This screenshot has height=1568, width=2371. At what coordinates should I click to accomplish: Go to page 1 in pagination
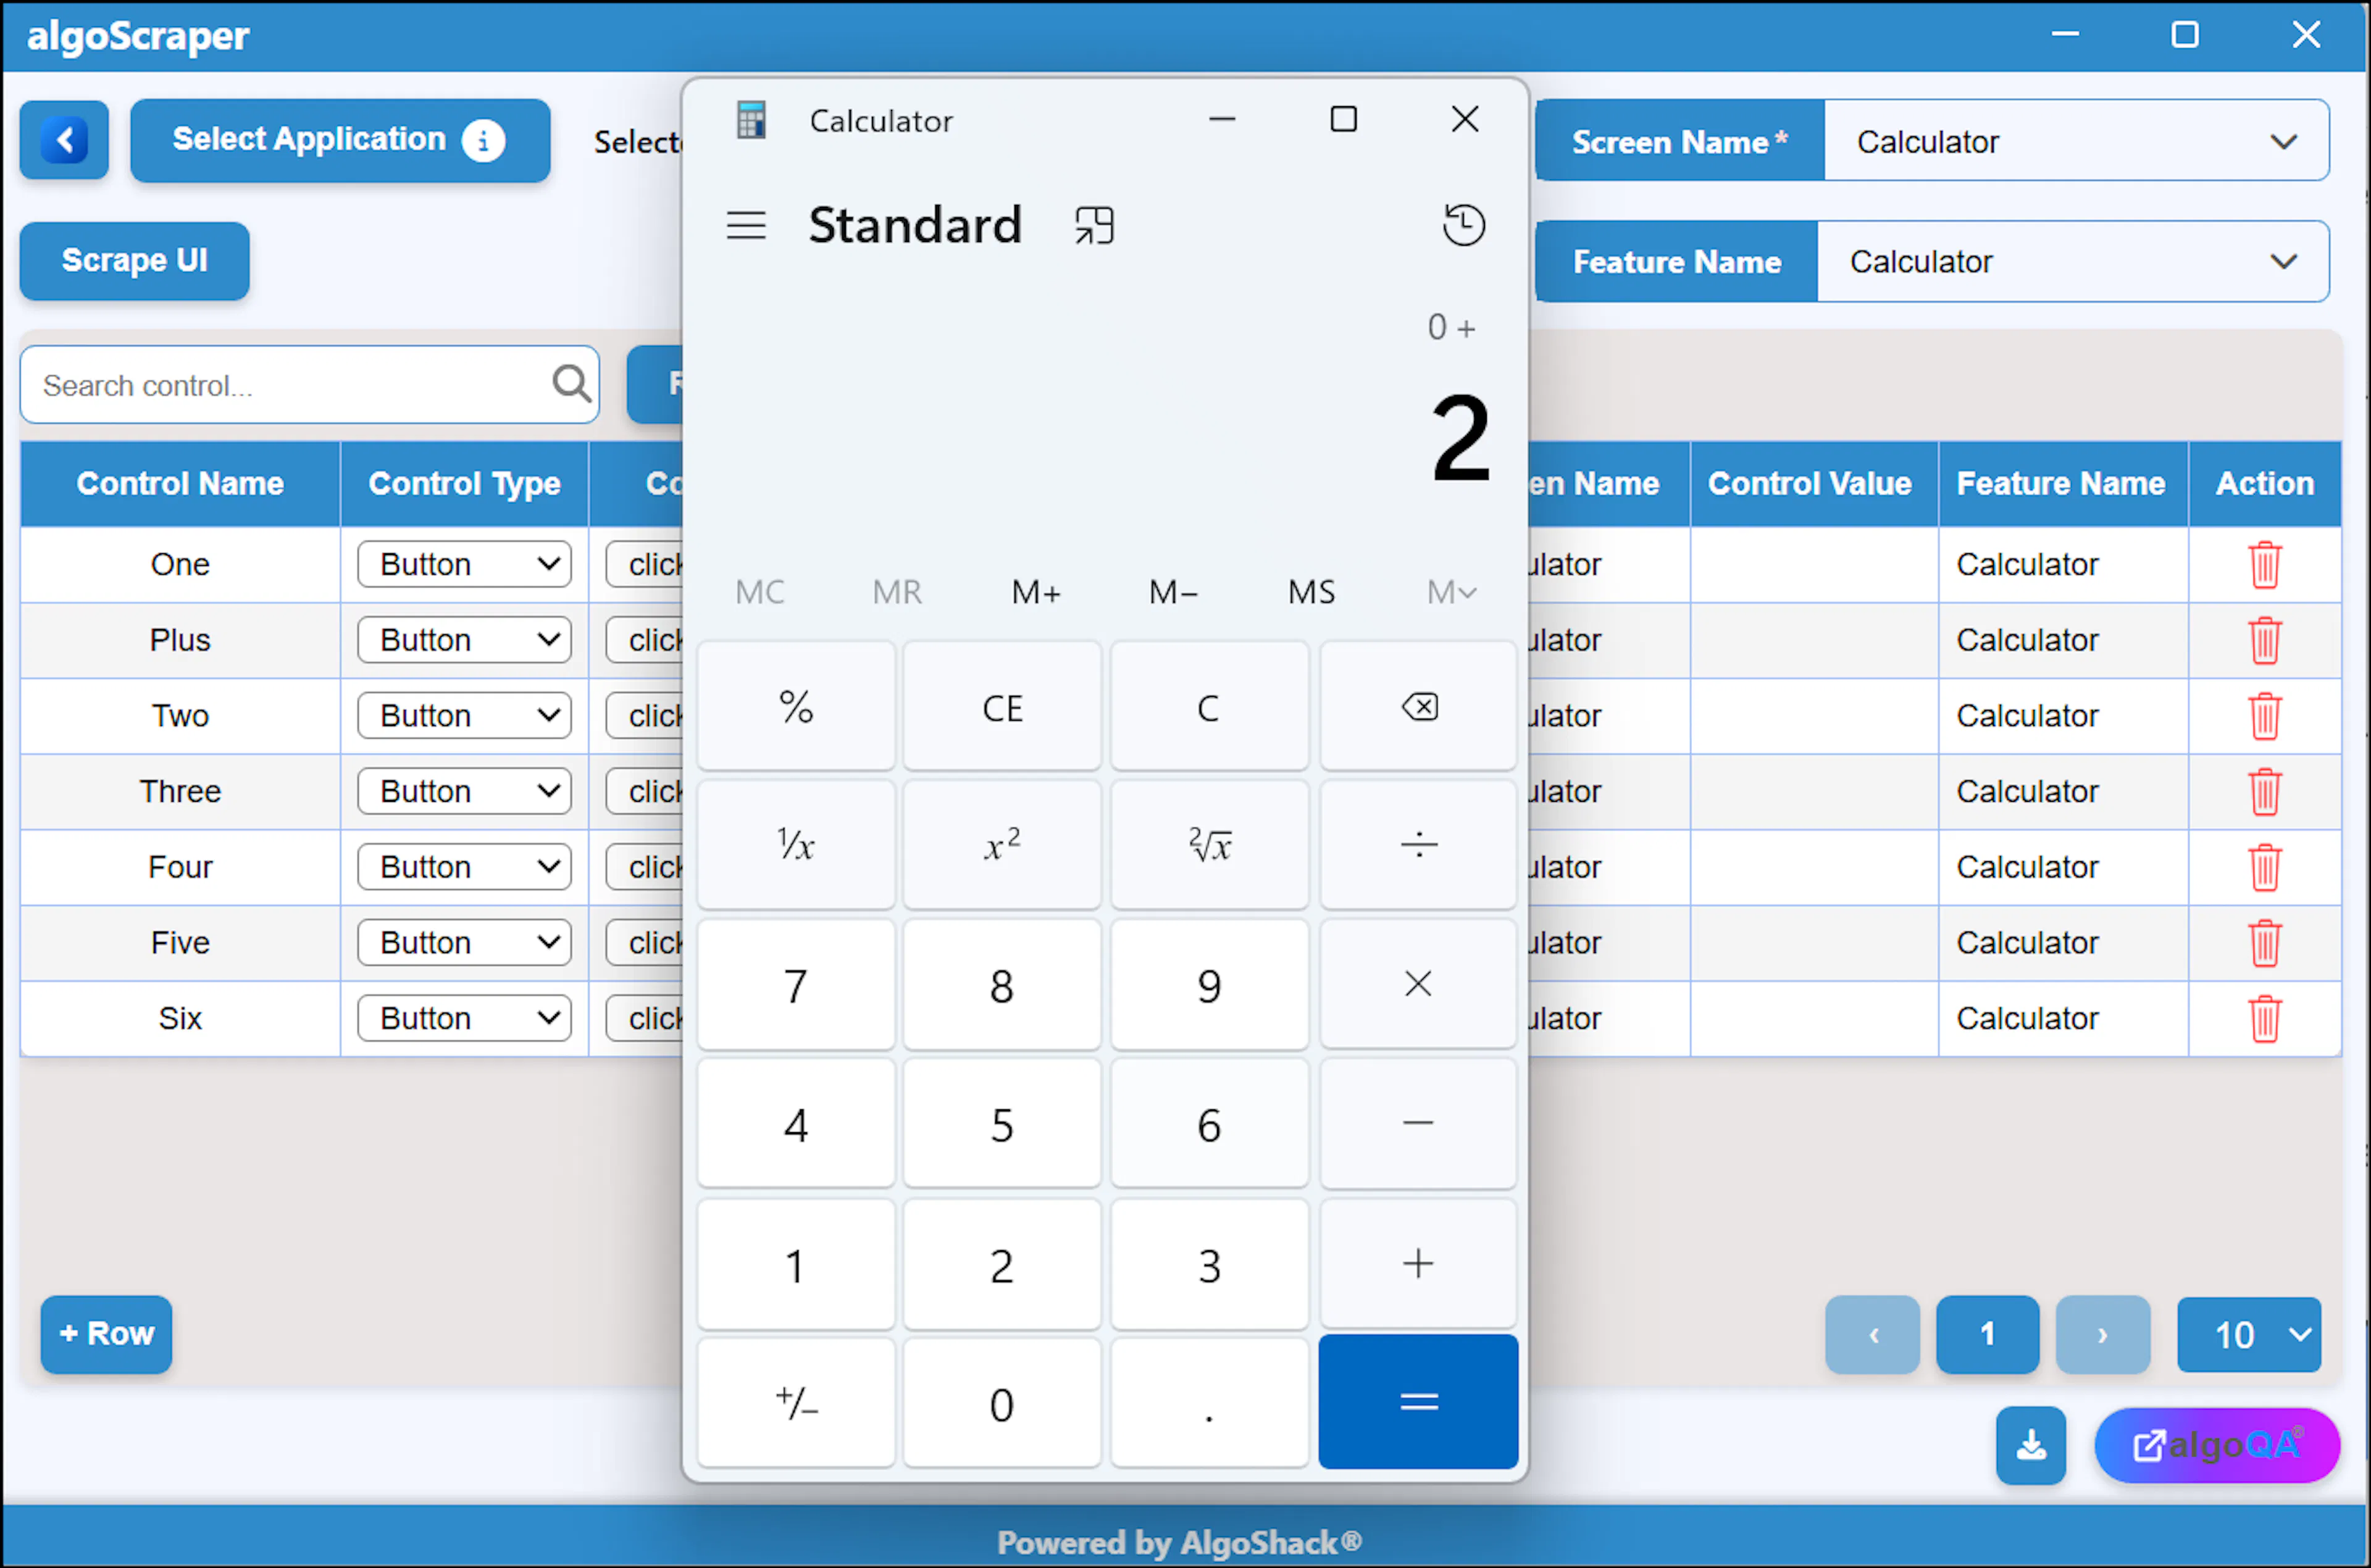coord(1987,1335)
